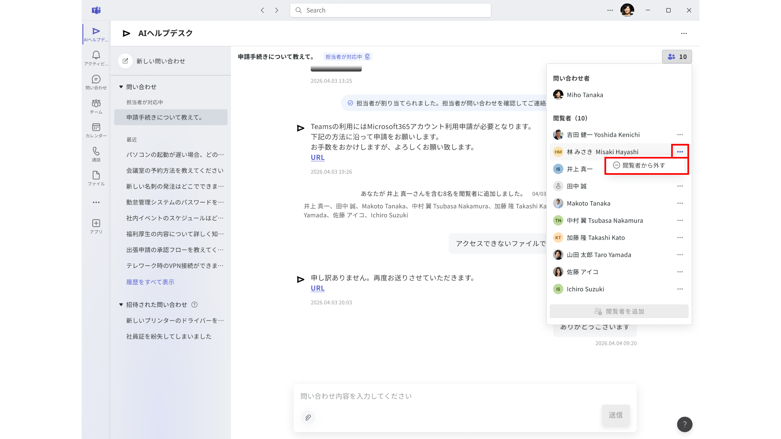This screenshot has height=439, width=781.
Task: Click the attachment paperclip icon
Action: [x=308, y=418]
